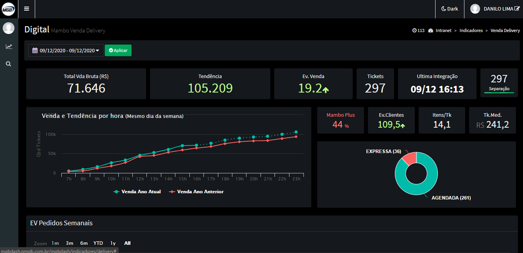Viewport: 523px width, 253px height.
Task: Click the dashboard icon before Intranet
Action: [x=431, y=30]
